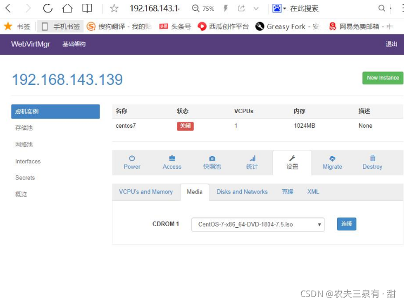Screen dimensions: 404x303
Task: Open the 书签 bookmarks star
Action: [17, 27]
